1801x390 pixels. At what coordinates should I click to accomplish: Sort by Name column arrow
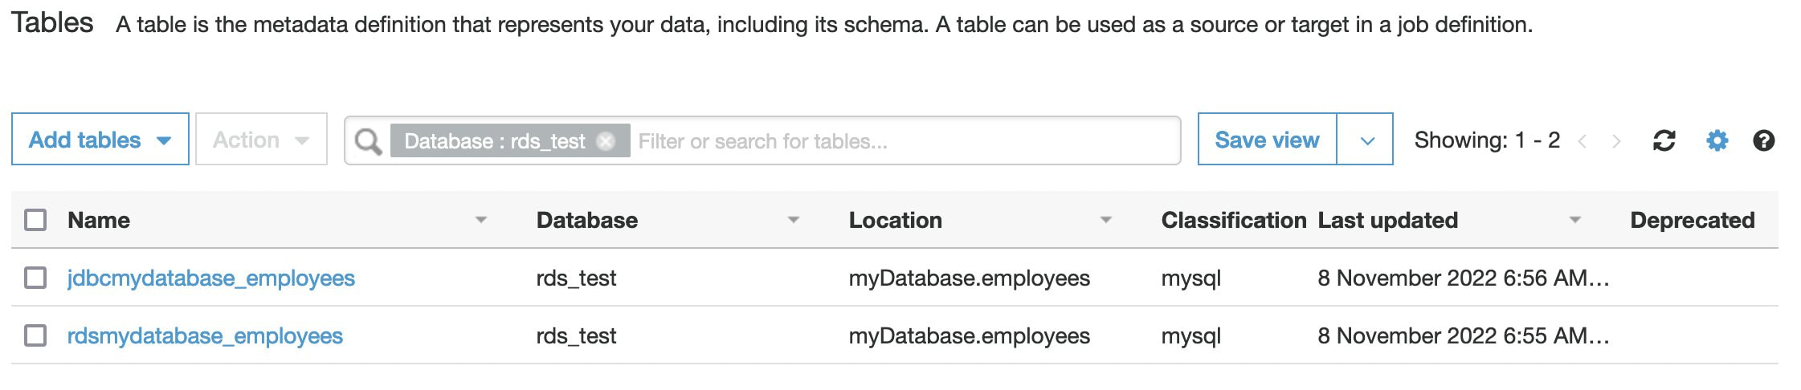[x=481, y=220]
